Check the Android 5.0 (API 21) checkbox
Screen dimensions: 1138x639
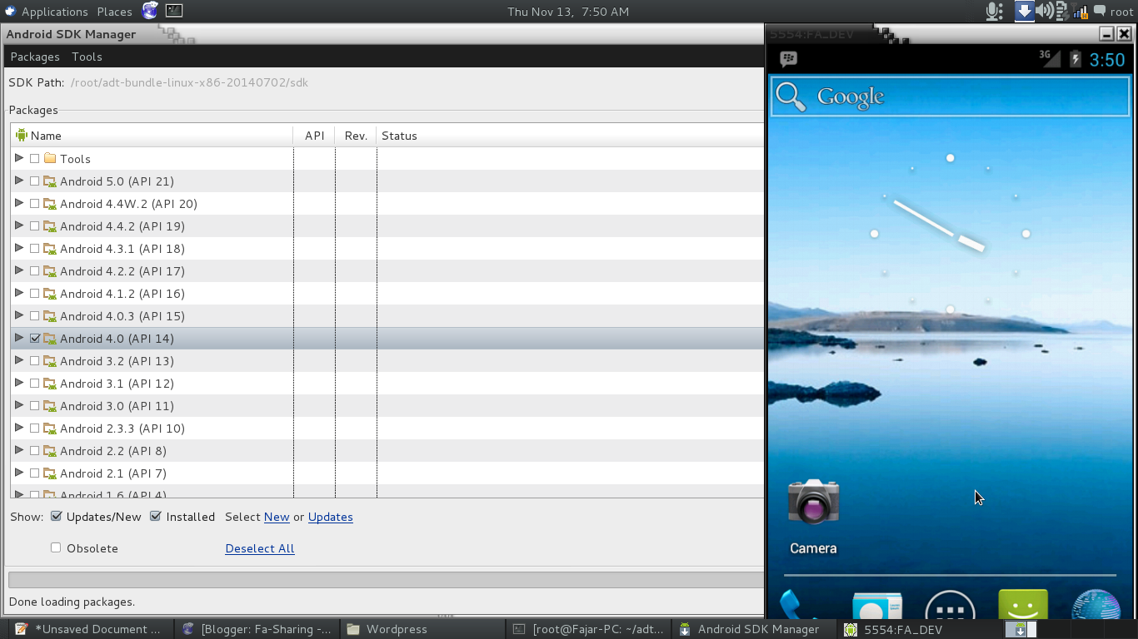coord(34,181)
